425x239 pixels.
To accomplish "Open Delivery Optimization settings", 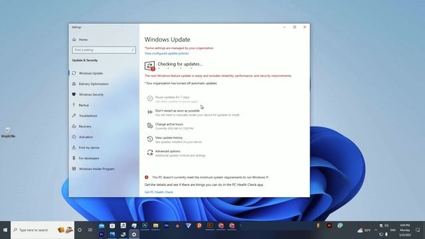I will click(x=94, y=84).
